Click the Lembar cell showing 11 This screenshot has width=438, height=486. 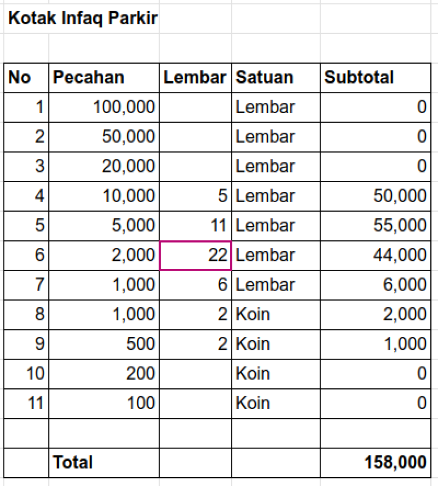click(195, 226)
